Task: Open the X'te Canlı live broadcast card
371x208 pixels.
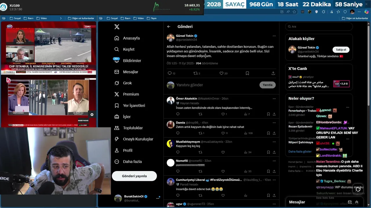Action: (319, 82)
